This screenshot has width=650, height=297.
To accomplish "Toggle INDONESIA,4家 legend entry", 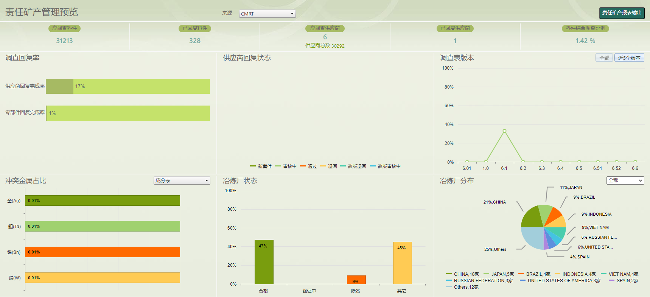I will click(575, 274).
